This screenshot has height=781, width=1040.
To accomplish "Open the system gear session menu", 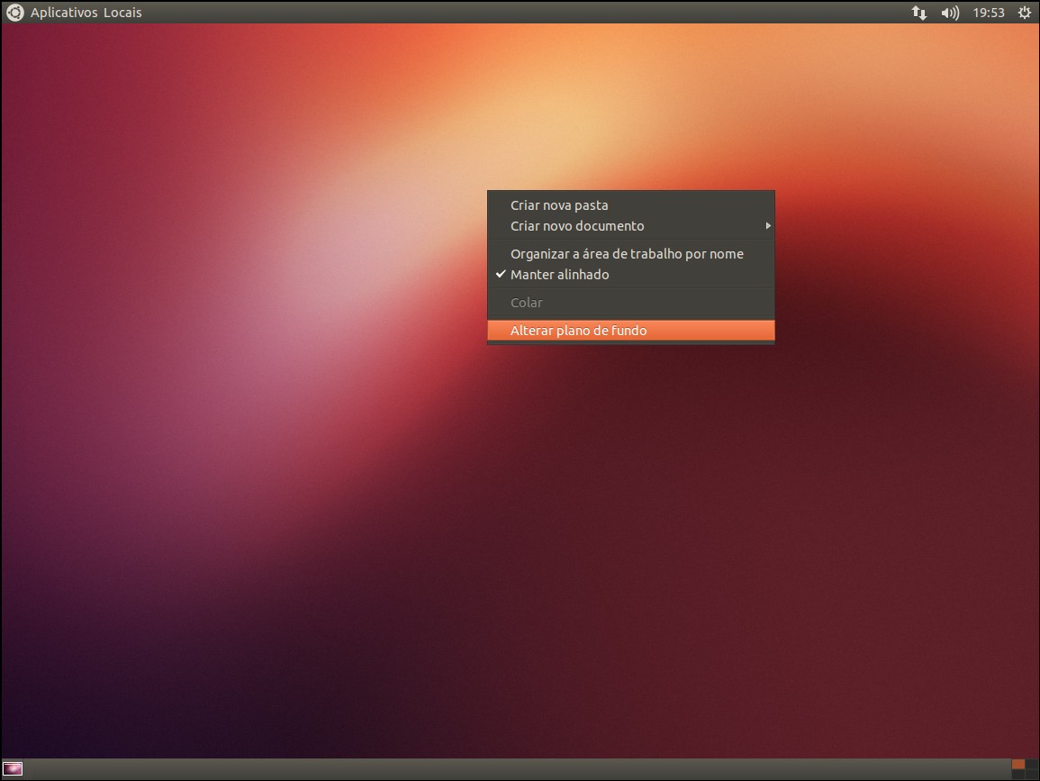I will click(x=1024, y=13).
